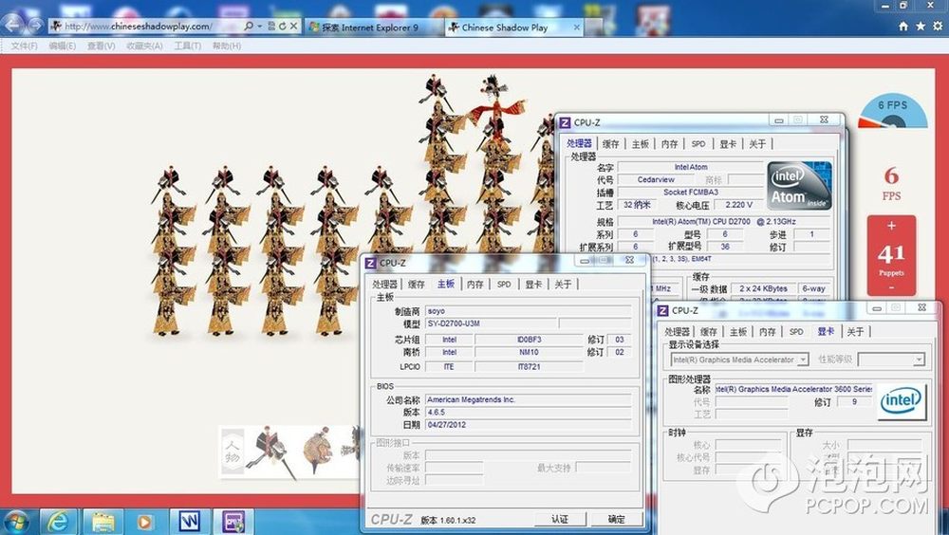This screenshot has width=949, height=535.
Task: Click the IE Forward arrow button
Action: click(36, 26)
